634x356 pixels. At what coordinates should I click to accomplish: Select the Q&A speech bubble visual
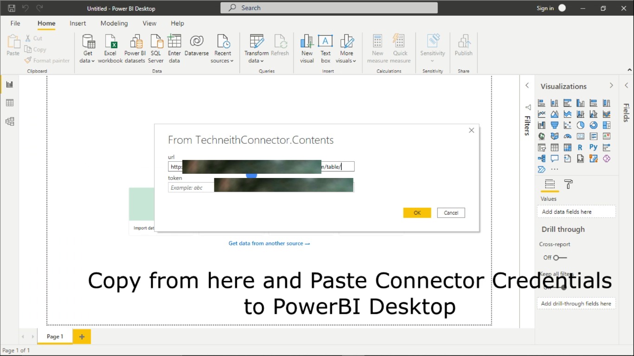555,159
